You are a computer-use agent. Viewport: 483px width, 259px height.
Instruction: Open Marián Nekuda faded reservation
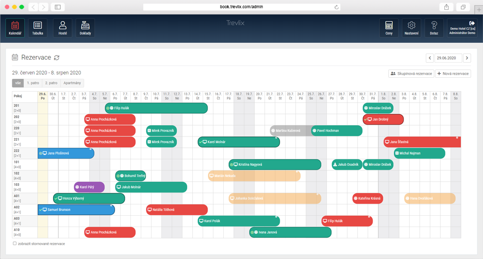[x=254, y=176]
